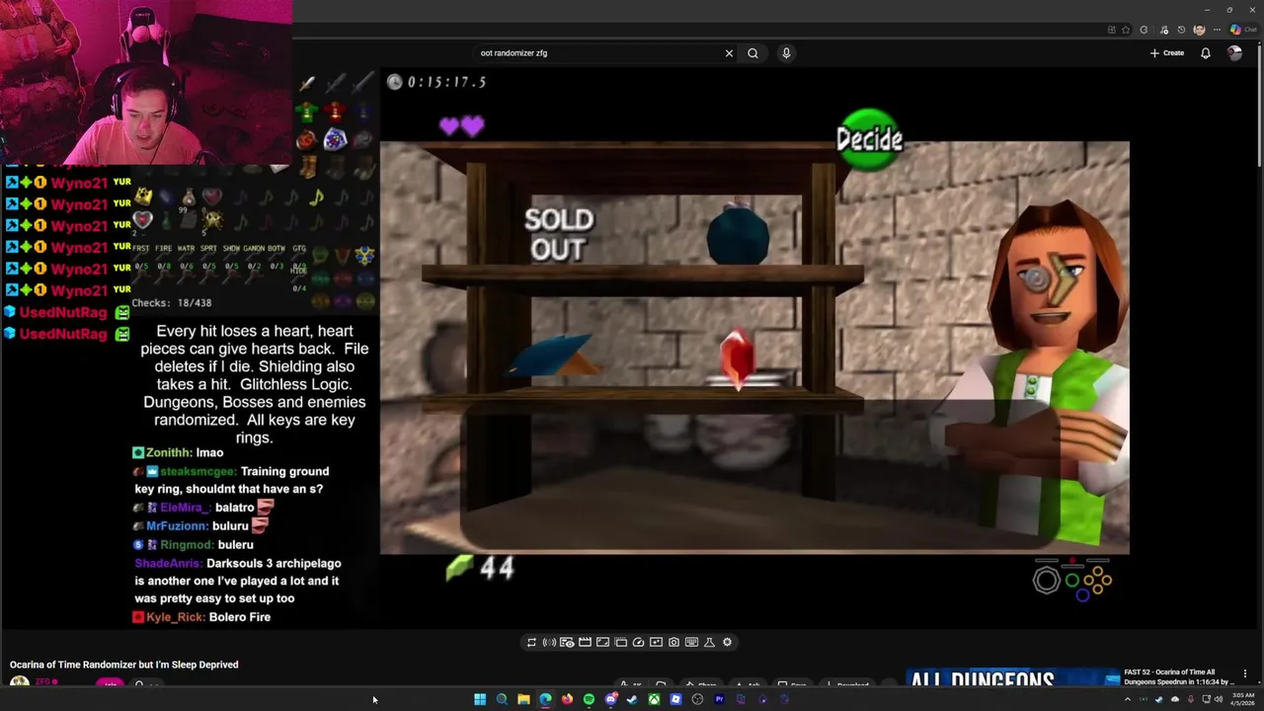Open the Xbox app from the taskbar

(654, 699)
